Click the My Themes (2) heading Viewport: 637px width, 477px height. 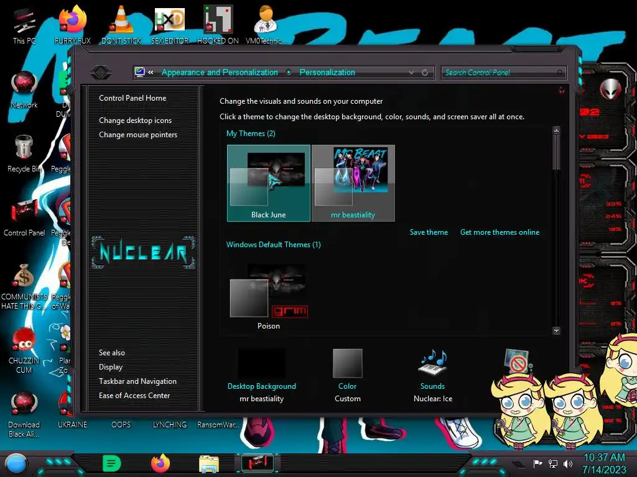pos(251,134)
